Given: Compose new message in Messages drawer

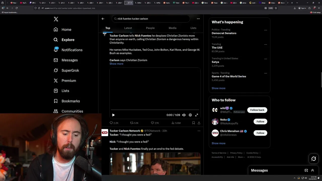Looking at the screenshot, I should [306, 170].
